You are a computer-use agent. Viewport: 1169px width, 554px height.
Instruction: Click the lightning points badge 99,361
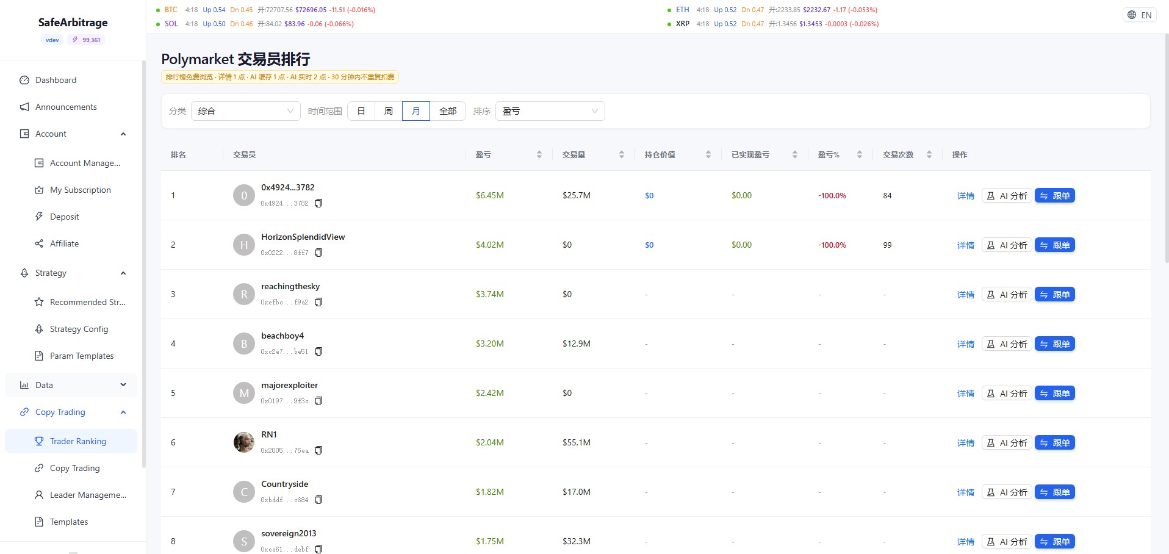click(86, 40)
